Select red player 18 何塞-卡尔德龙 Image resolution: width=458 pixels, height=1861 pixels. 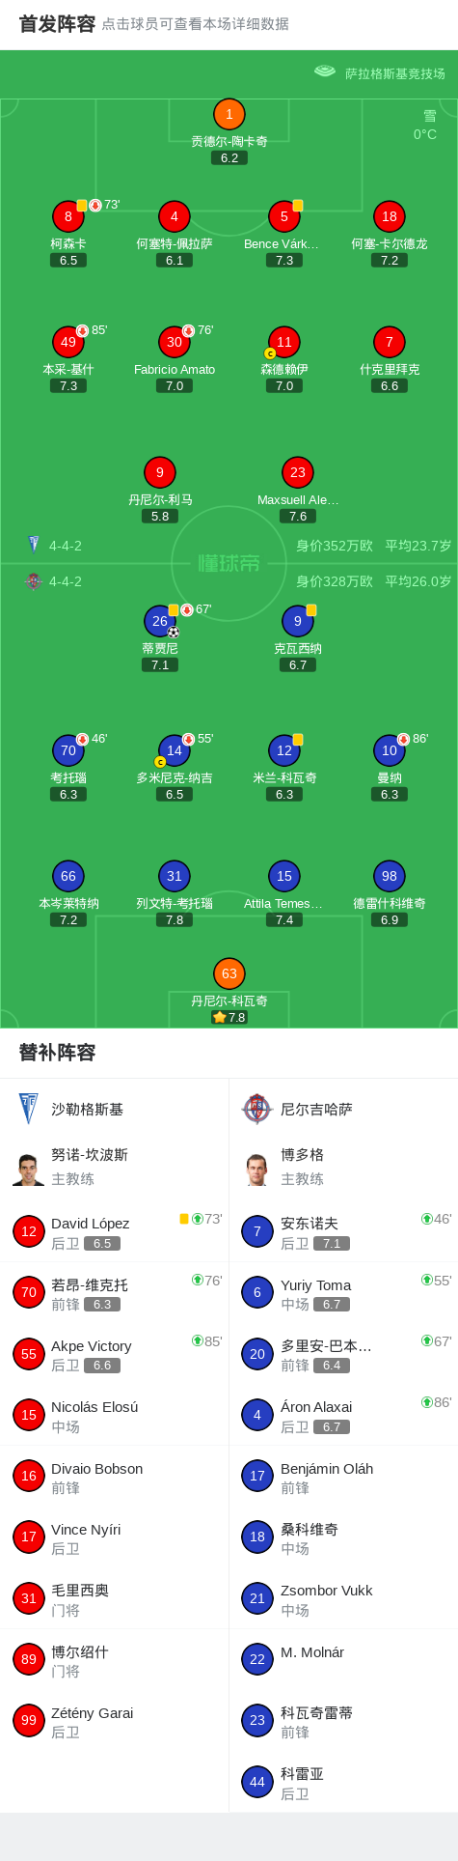390,217
